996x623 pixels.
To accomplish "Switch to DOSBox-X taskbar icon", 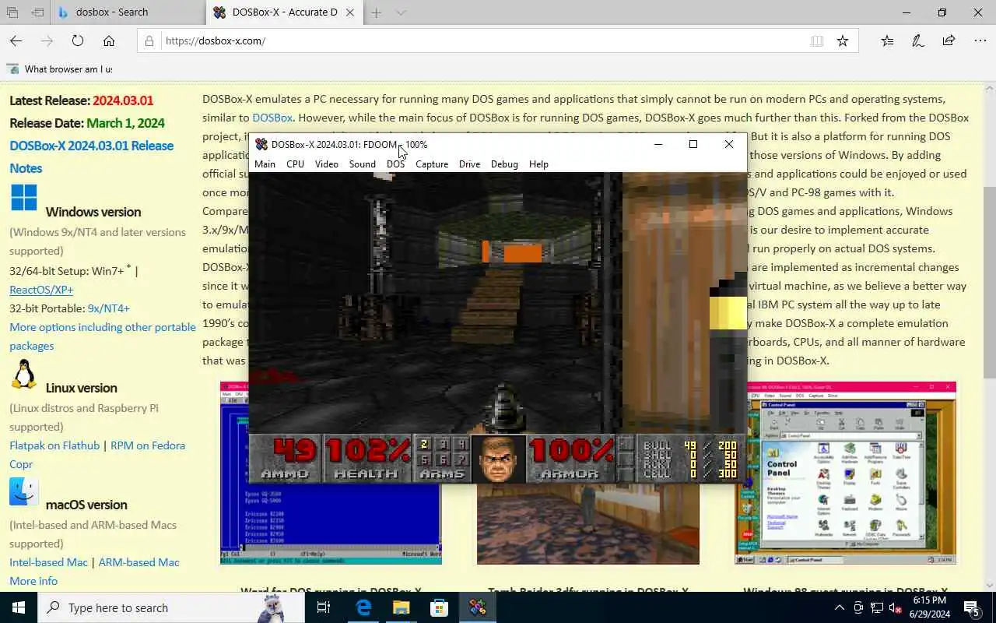I will pyautogui.click(x=477, y=607).
